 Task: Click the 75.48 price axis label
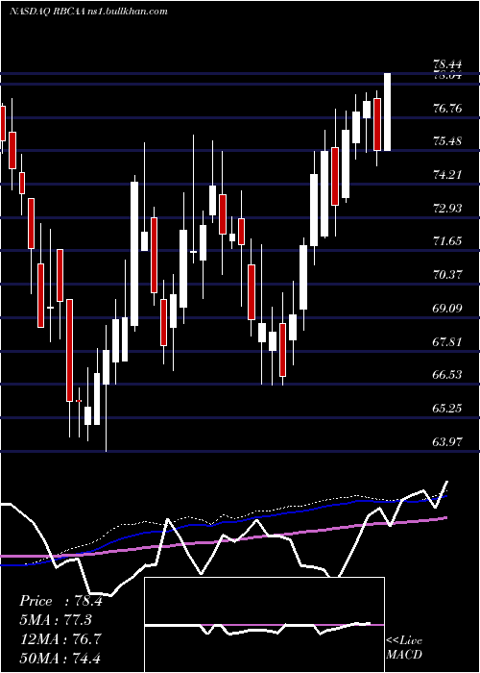click(447, 141)
